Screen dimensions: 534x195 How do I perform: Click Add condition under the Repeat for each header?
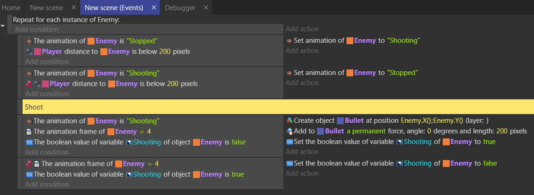37,29
